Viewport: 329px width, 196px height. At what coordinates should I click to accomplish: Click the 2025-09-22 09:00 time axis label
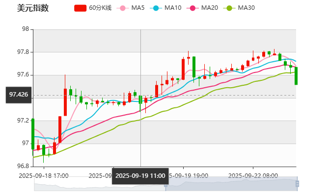pyautogui.click(x=253, y=175)
